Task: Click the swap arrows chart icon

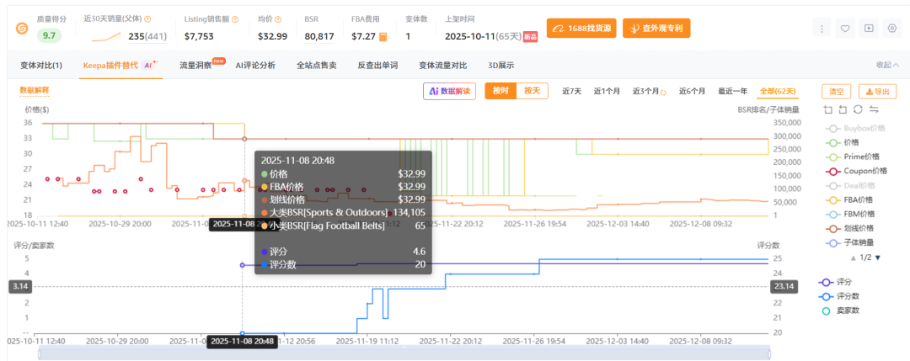Action: [874, 109]
